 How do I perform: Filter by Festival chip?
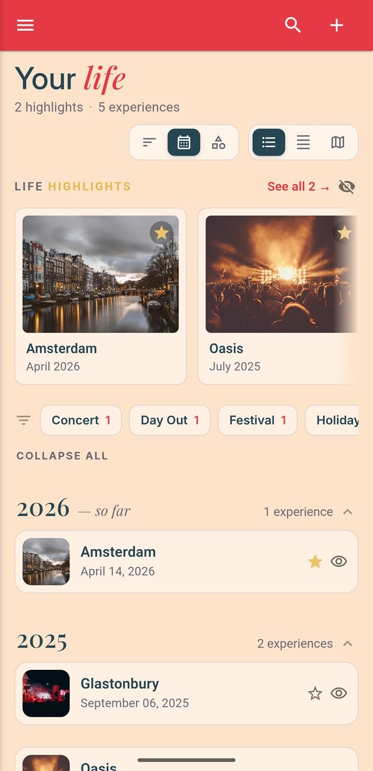click(x=257, y=420)
